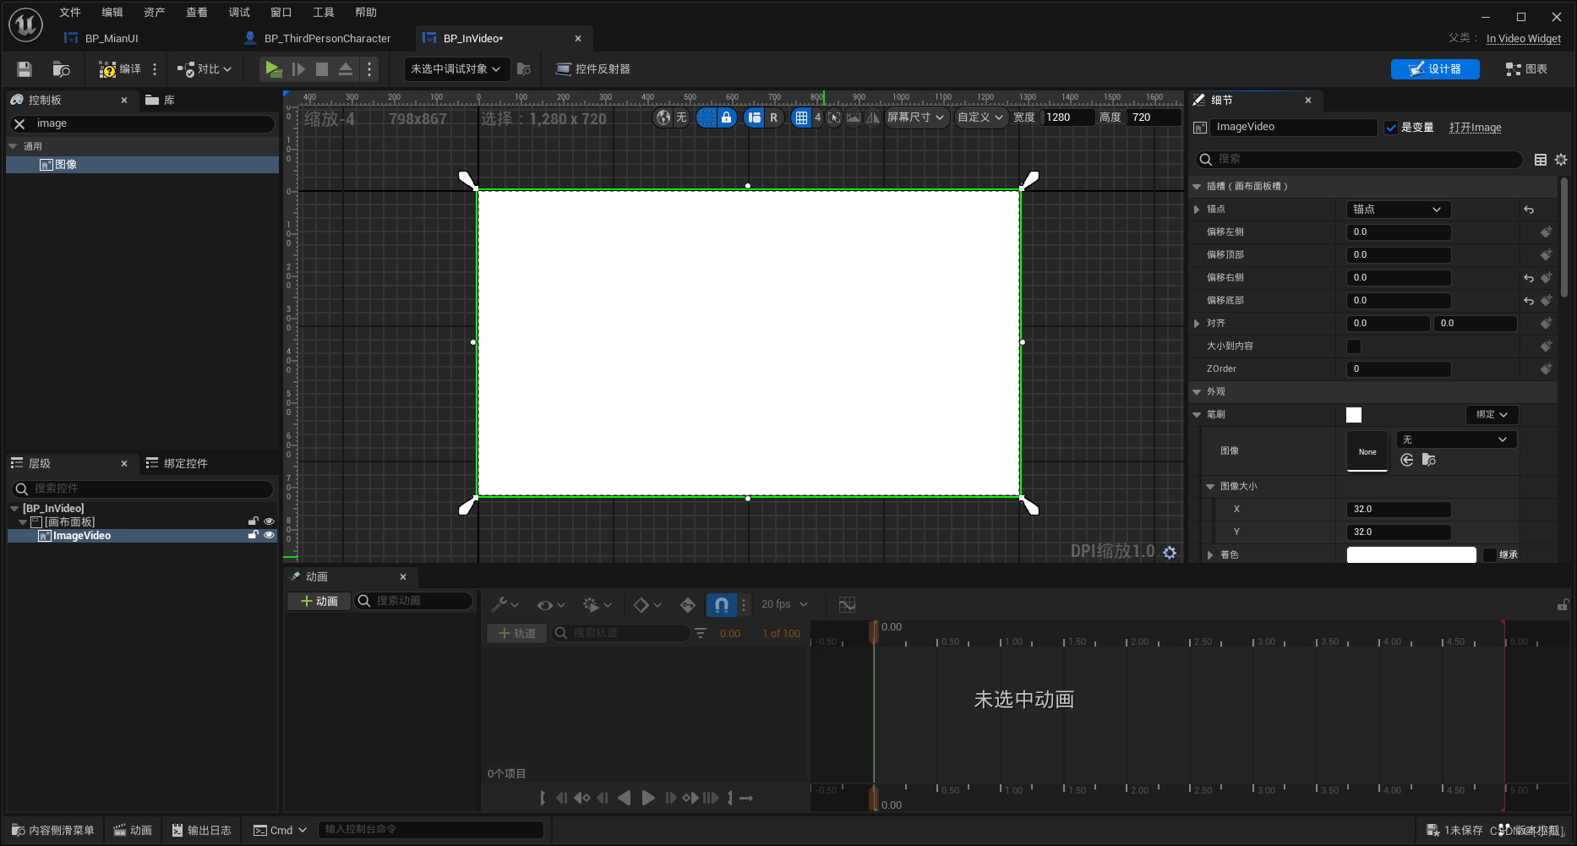Open image asset picker dropdown (无)

point(1455,439)
